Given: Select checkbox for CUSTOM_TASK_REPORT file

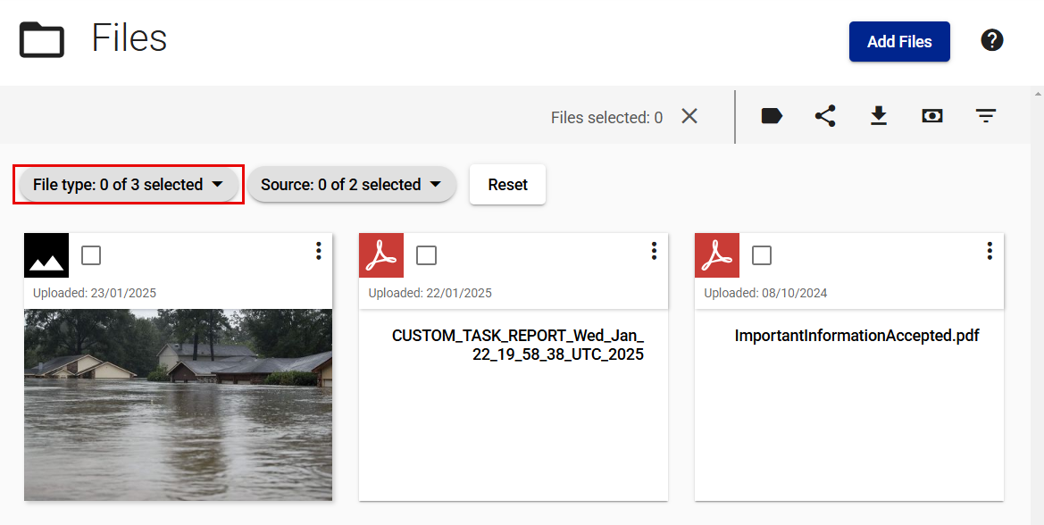Looking at the screenshot, I should 426,255.
